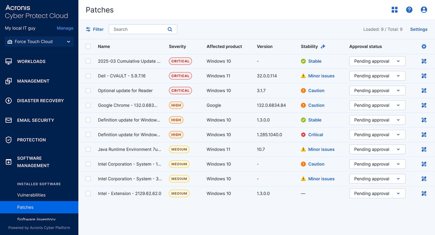Sort by the Name column header
The image size is (435, 235).
click(104, 47)
